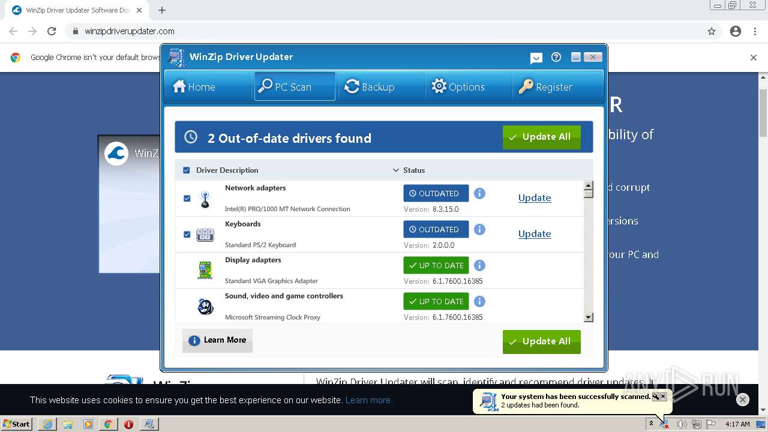Select 'Microsoft Streaming Clock Proxy' text

point(272,317)
